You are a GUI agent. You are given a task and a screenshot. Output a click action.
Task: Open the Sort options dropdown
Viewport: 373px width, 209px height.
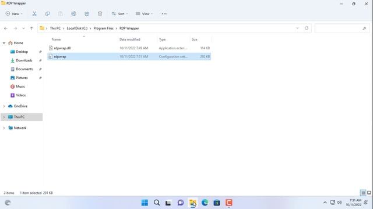pyautogui.click(x=119, y=14)
